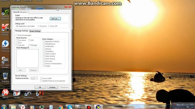Click the monitor-style taskbar icon
This screenshot has width=195, height=109.
point(41,107)
